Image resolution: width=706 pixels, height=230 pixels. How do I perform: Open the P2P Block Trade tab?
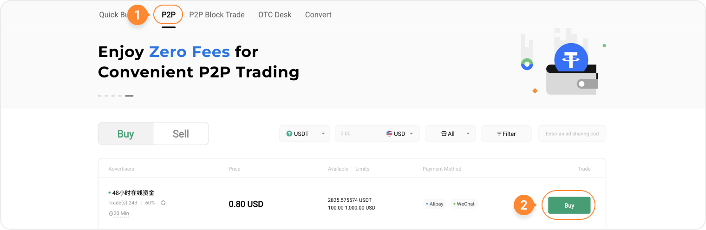click(x=217, y=14)
